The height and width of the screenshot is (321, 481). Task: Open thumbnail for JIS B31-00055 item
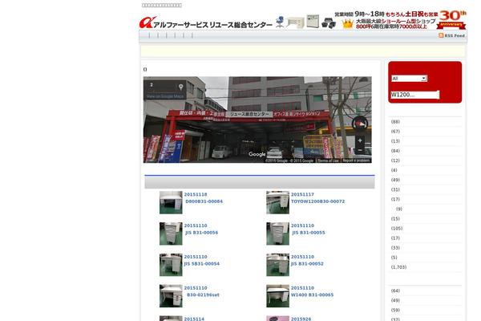277,234
